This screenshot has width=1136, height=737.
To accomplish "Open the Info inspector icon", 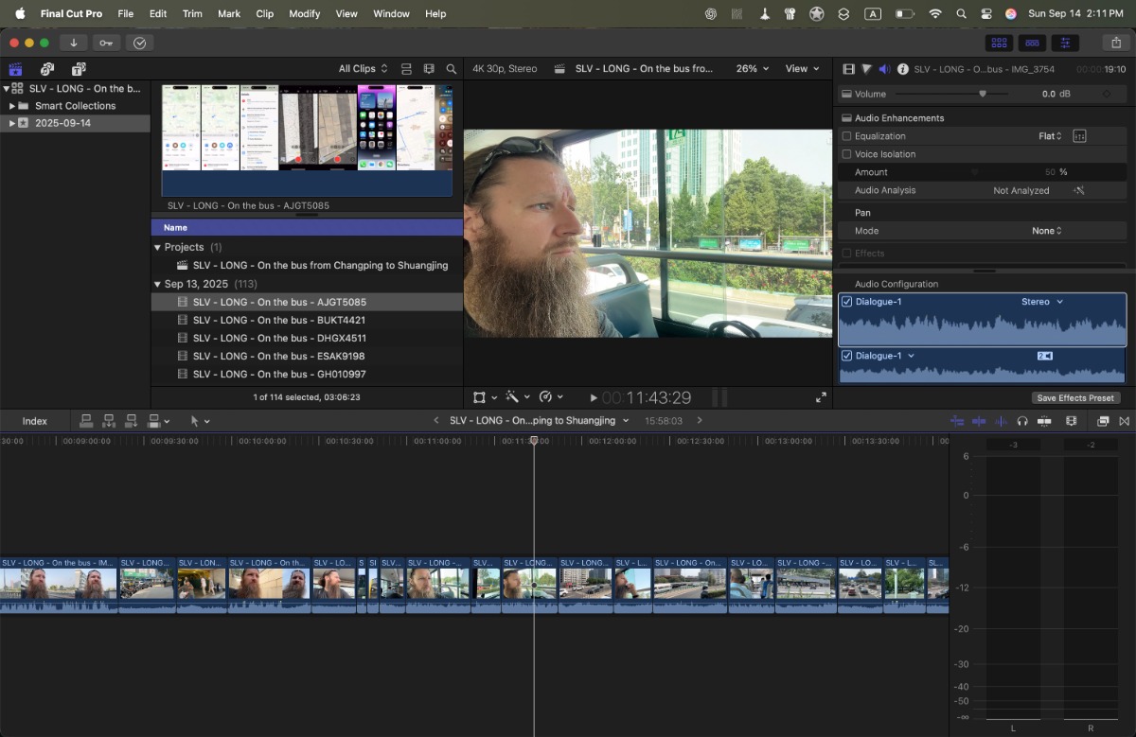I will click(x=903, y=69).
